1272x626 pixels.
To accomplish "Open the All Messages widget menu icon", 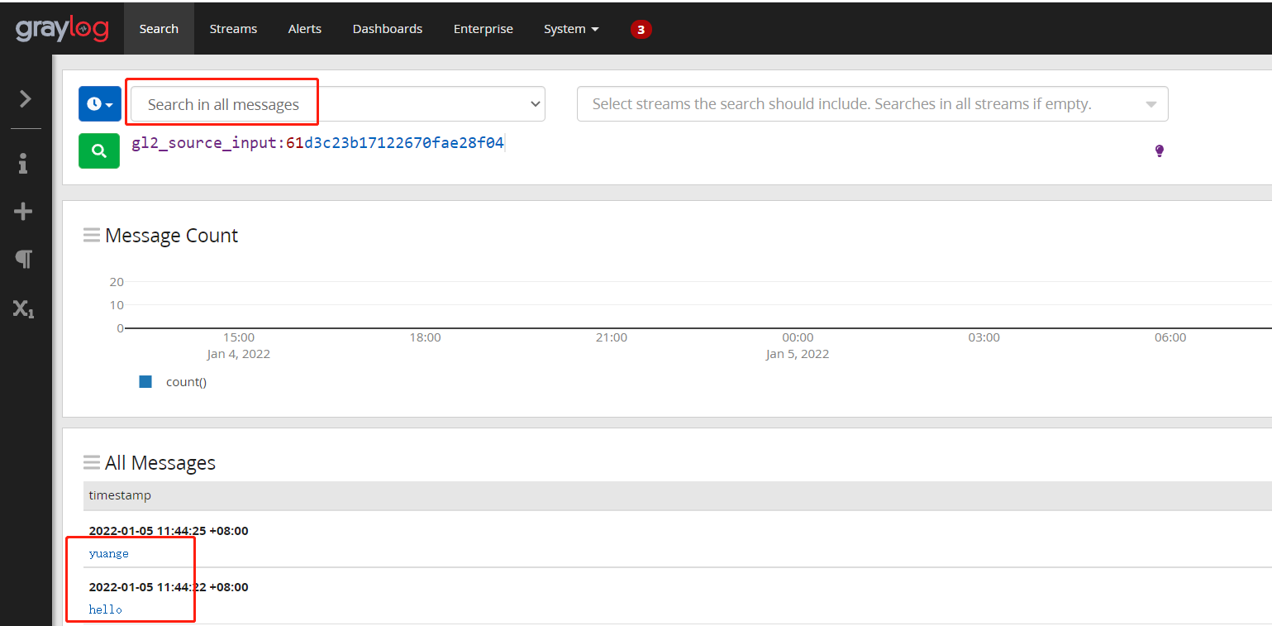I will coord(92,463).
